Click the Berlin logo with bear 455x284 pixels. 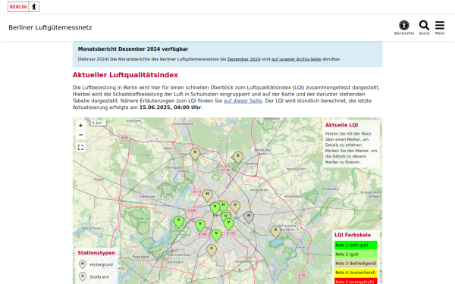[24, 7]
